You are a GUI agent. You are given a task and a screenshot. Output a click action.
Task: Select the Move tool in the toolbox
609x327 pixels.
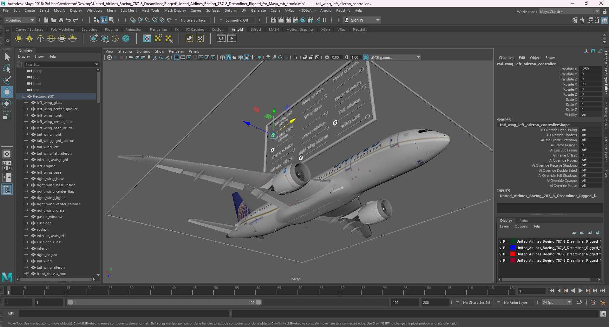point(7,92)
